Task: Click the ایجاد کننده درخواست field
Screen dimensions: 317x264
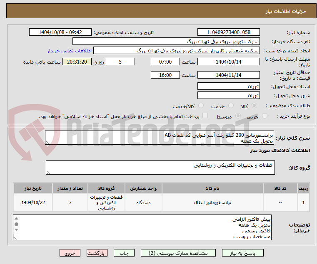Action: pyautogui.click(x=177, y=50)
